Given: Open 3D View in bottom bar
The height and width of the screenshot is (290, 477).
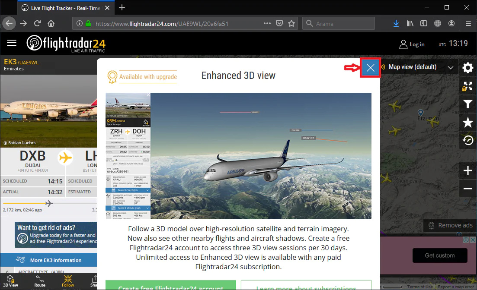Looking at the screenshot, I should pos(11,281).
